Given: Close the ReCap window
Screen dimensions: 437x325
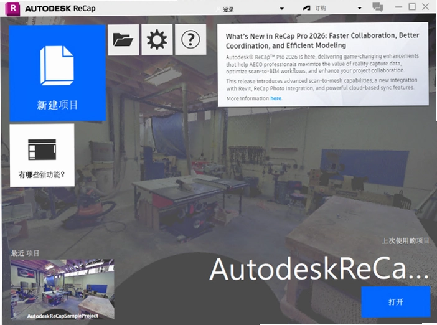Looking at the screenshot, I should coord(425,7).
